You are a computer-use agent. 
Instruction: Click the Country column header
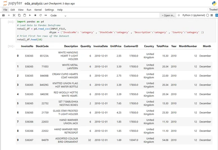(x=149, y=46)
